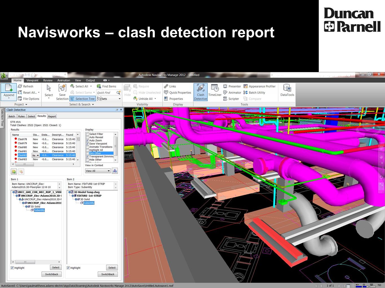The height and width of the screenshot is (288, 385).
Task: Open the Review ribbon tab
Action: point(48,80)
